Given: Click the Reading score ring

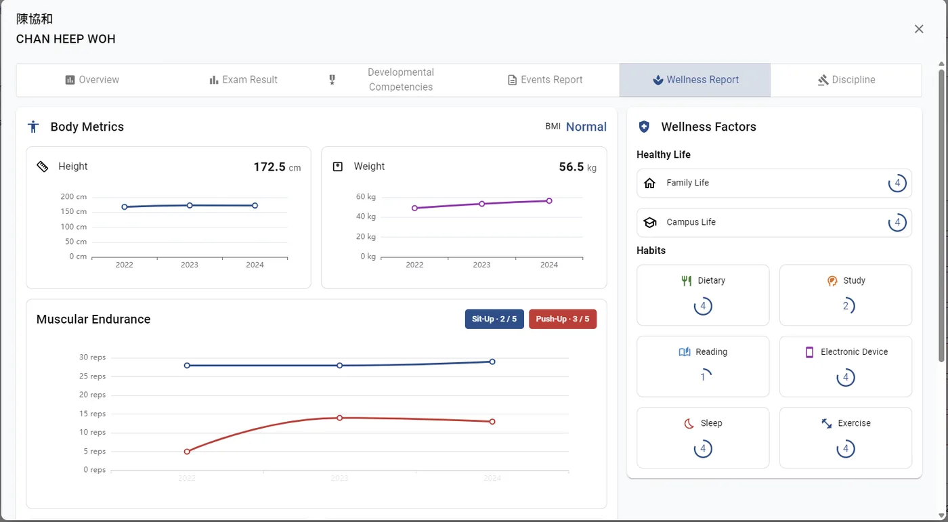Looking at the screenshot, I should tap(703, 378).
